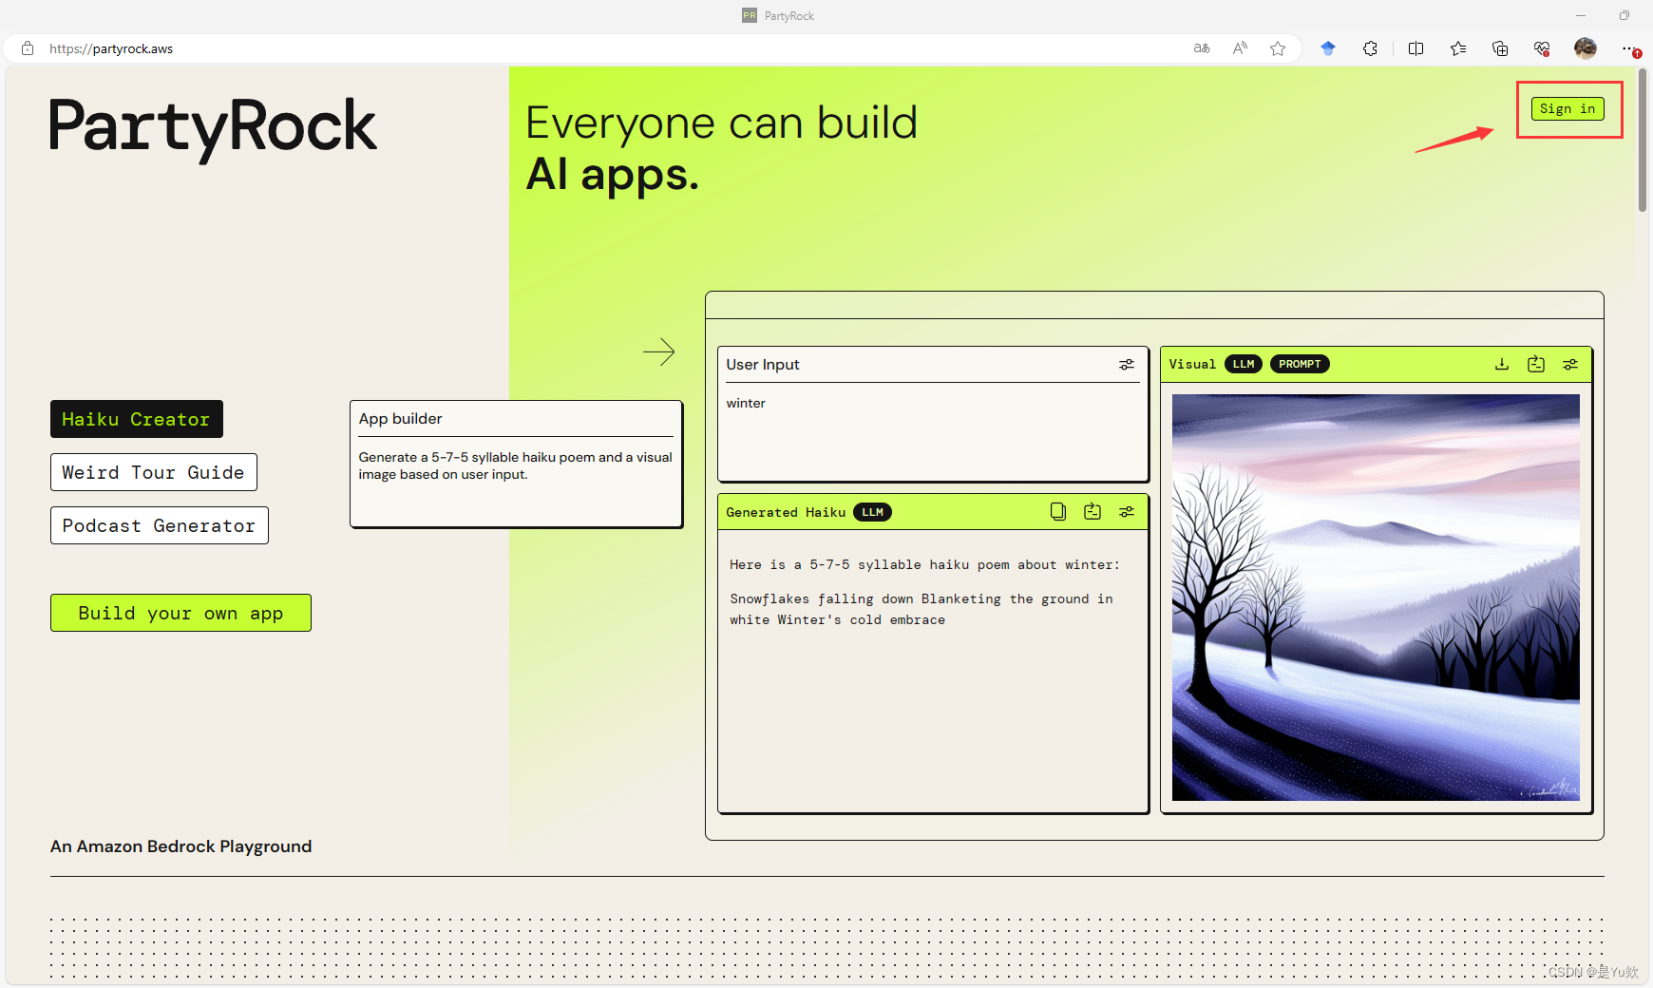Viewport: 1653px width, 988px height.
Task: Select the Weird Tour Guide example
Action: [154, 472]
